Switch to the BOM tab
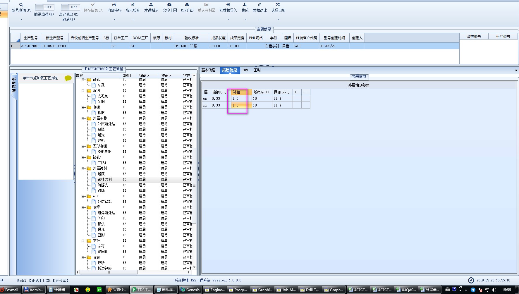 coord(245,70)
